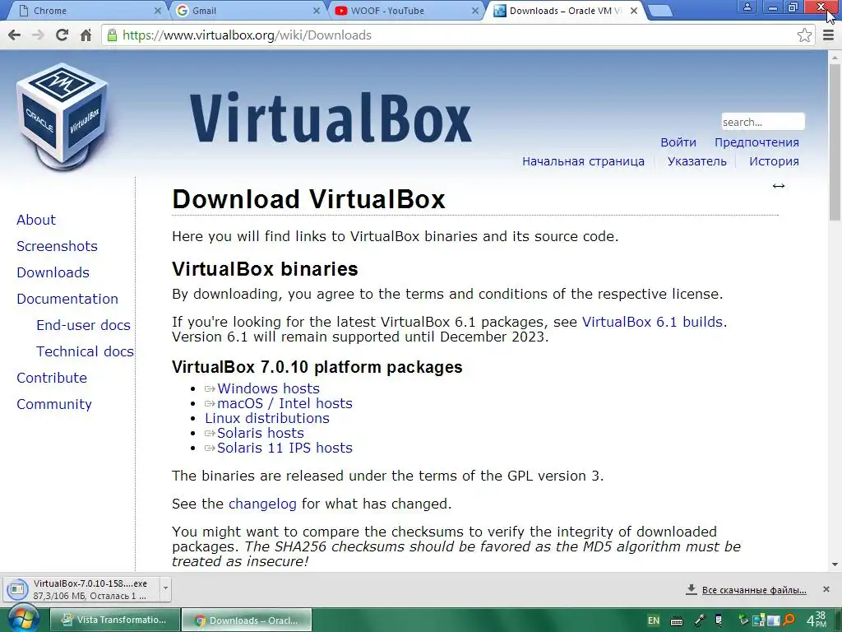Screen dimensions: 842x632
Task: Open Все скачанные файлы downloads link
Action: pyautogui.click(x=754, y=590)
